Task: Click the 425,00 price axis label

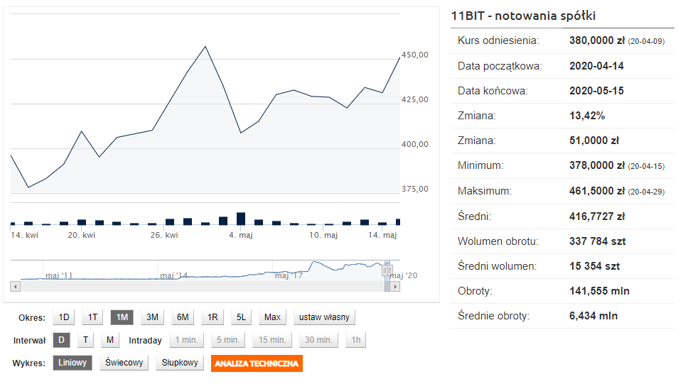Action: tap(414, 99)
